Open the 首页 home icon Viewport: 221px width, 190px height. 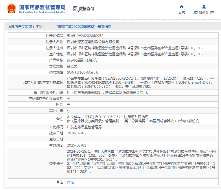click(182, 7)
